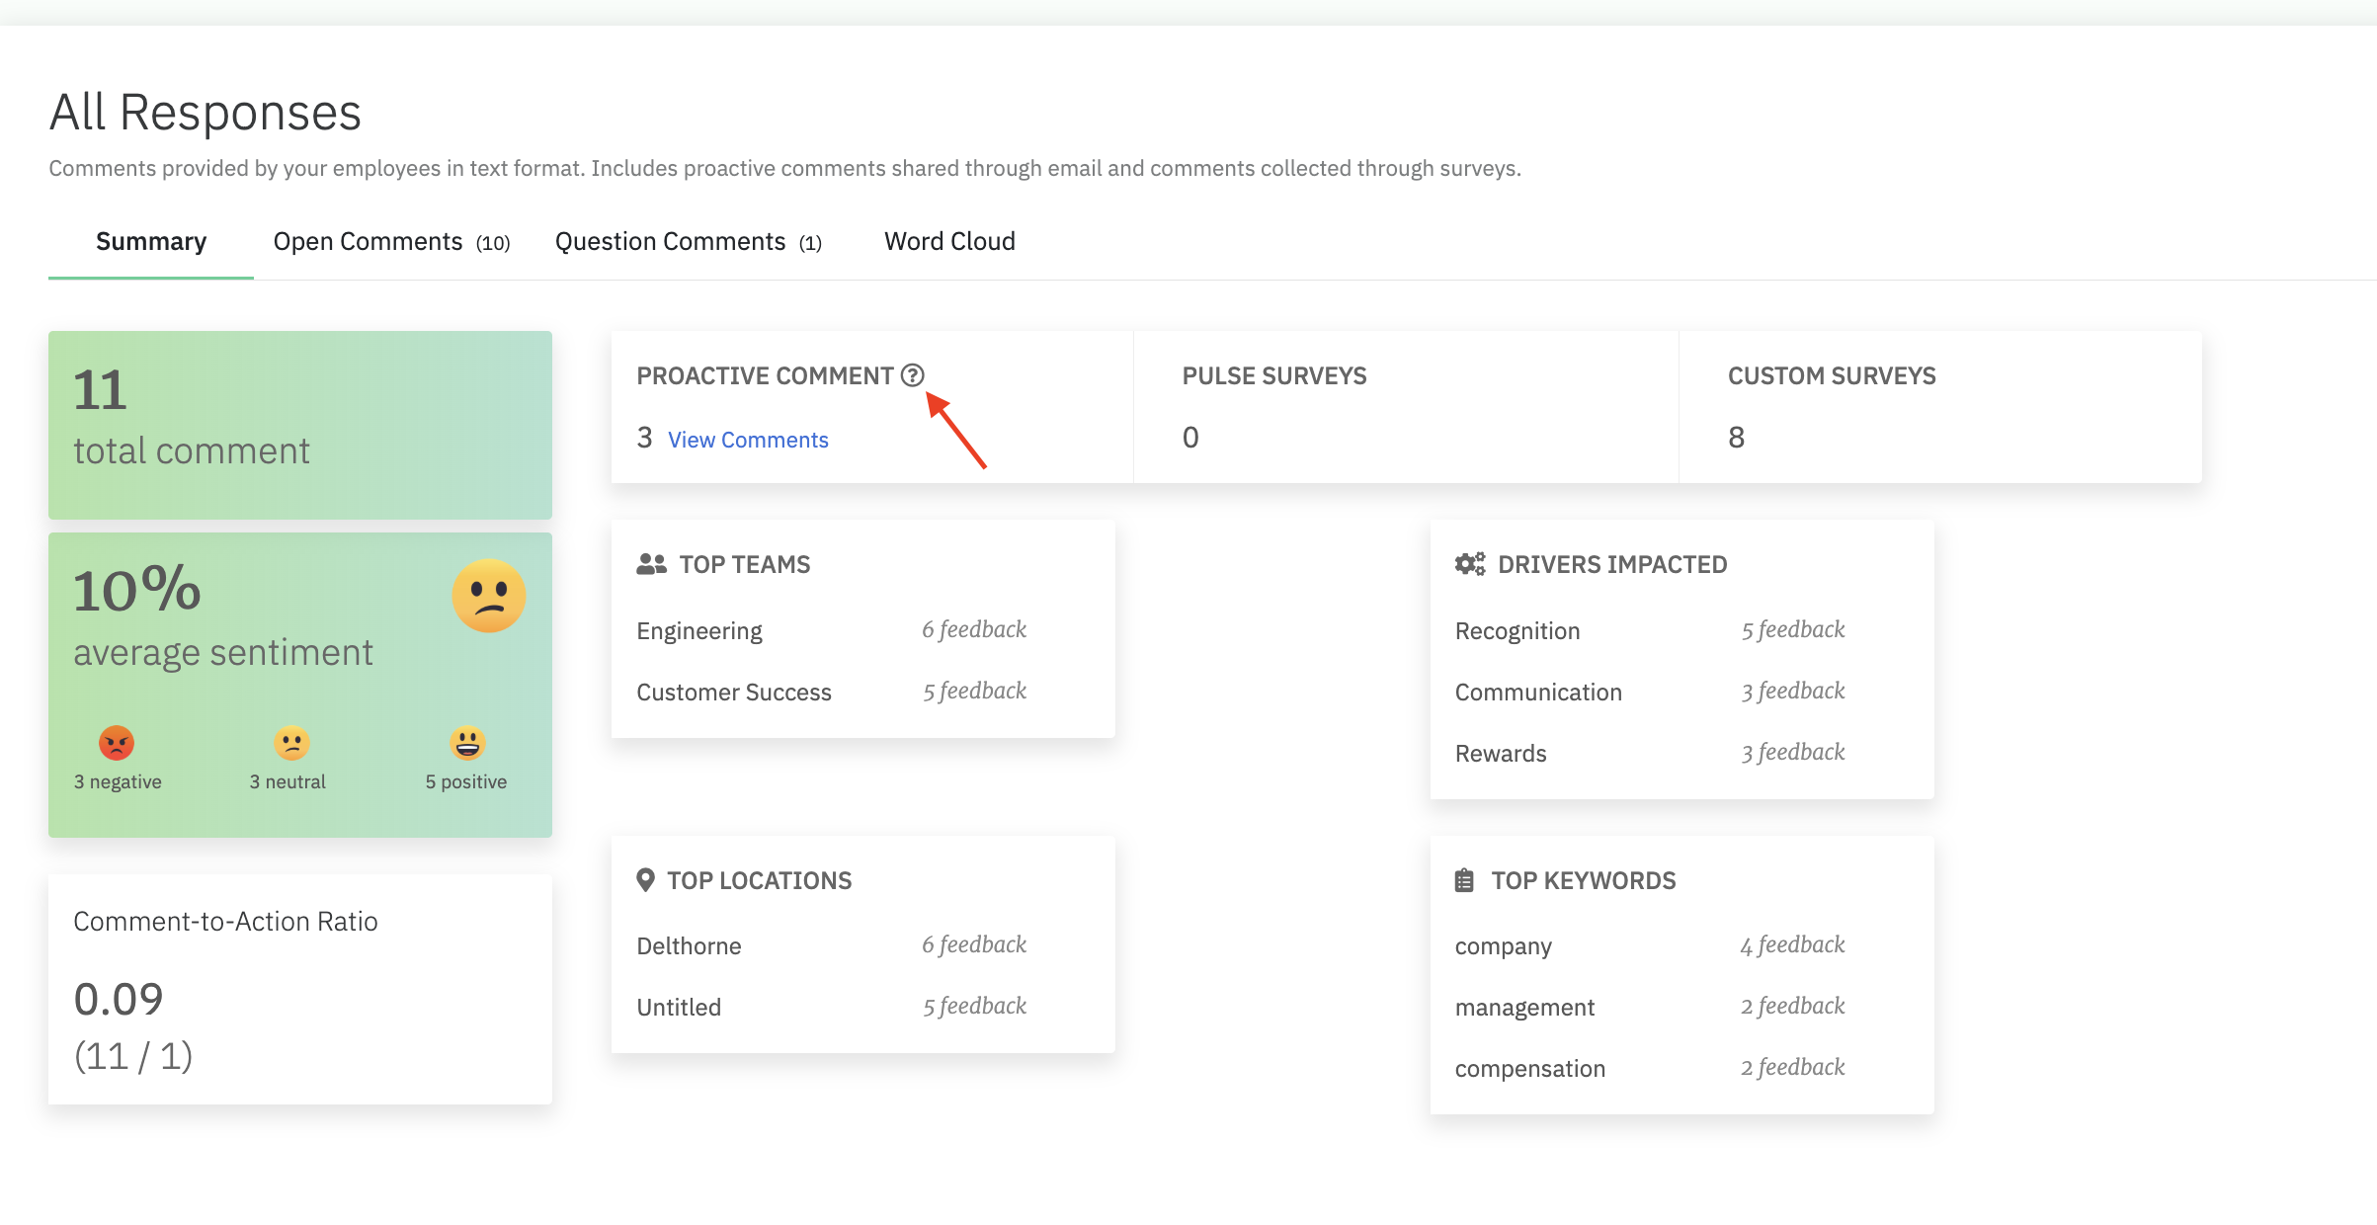2377x1225 pixels.
Task: Click the Proactive Comment help question-mark icon
Action: click(x=912, y=375)
